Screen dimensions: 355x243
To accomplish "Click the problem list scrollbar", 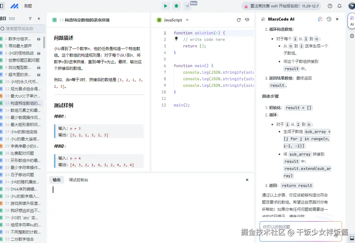I will coord(44,42).
